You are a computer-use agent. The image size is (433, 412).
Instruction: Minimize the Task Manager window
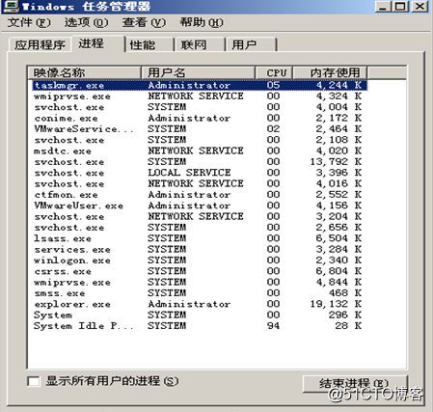click(x=383, y=7)
